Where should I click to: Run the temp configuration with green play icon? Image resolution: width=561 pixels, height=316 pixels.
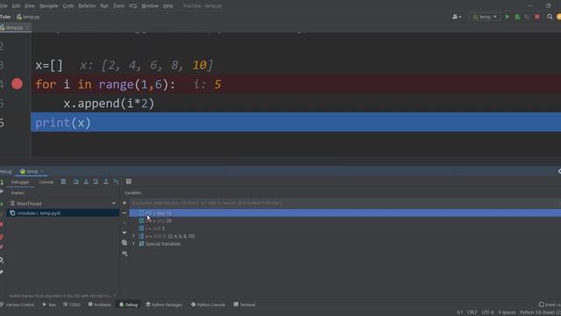[x=507, y=17]
